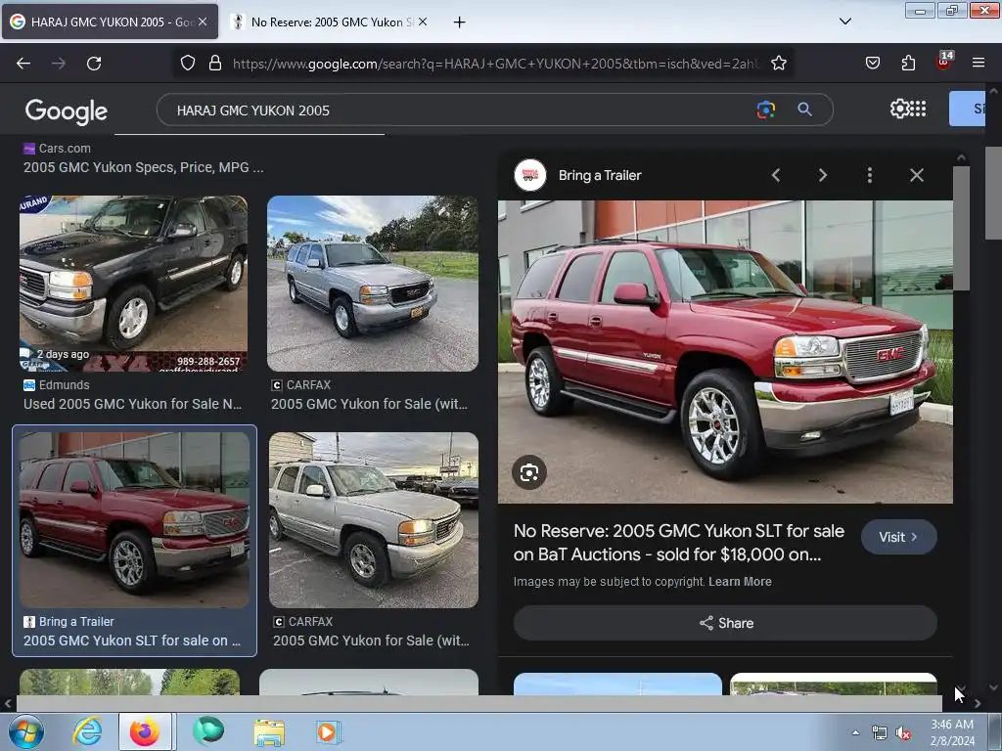Search inside image with the Lens button

click(x=529, y=472)
